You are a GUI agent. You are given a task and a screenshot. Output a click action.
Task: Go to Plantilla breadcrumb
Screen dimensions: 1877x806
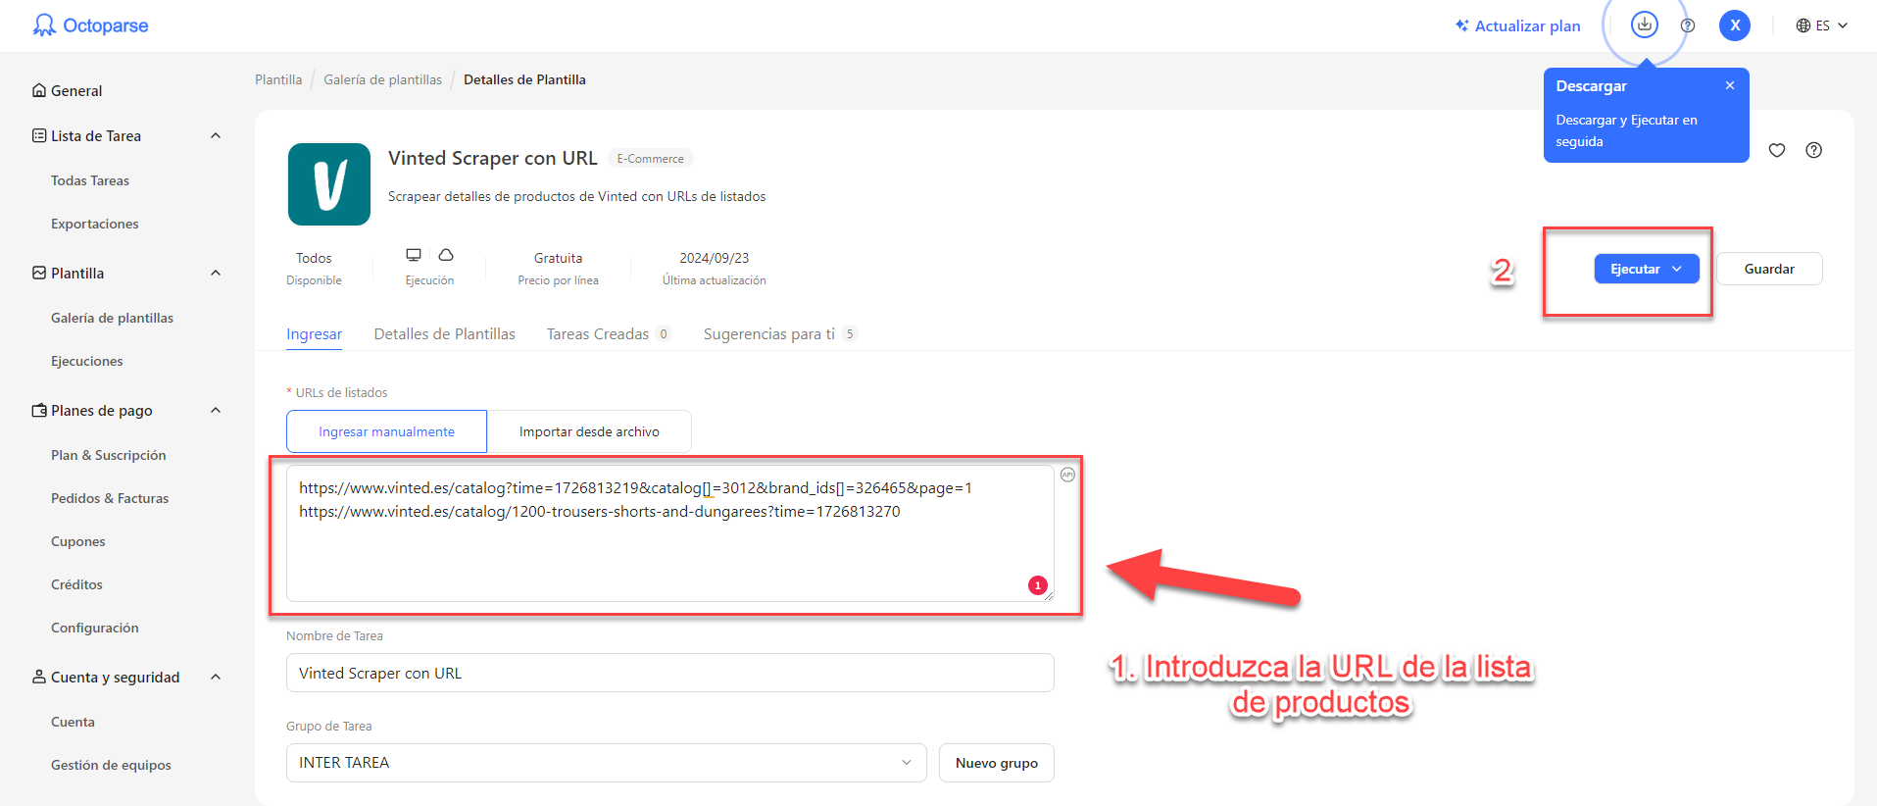pyautogui.click(x=278, y=79)
